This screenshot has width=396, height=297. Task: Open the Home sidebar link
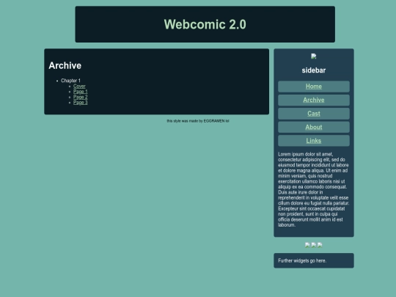tap(314, 87)
